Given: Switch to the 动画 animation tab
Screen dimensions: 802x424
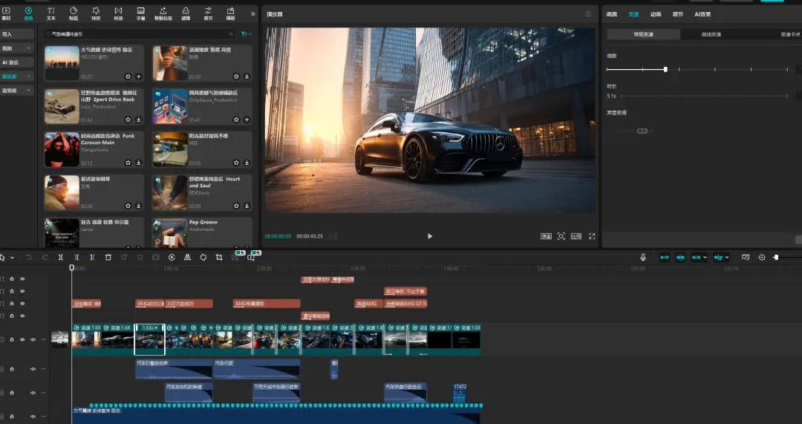Looking at the screenshot, I should tap(656, 14).
